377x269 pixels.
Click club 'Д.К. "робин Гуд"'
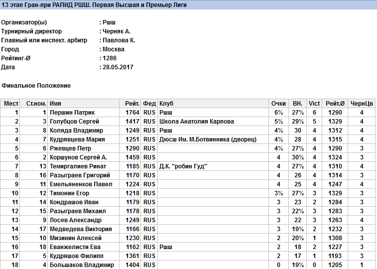(x=183, y=166)
